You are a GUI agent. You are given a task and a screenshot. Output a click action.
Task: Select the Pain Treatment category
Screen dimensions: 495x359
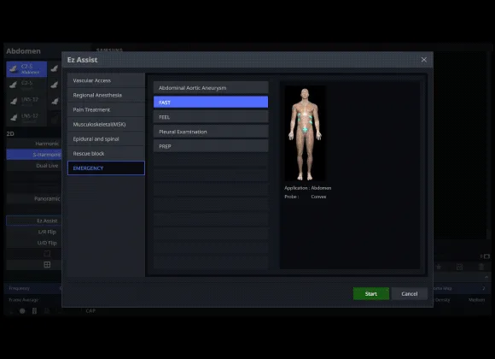point(106,109)
